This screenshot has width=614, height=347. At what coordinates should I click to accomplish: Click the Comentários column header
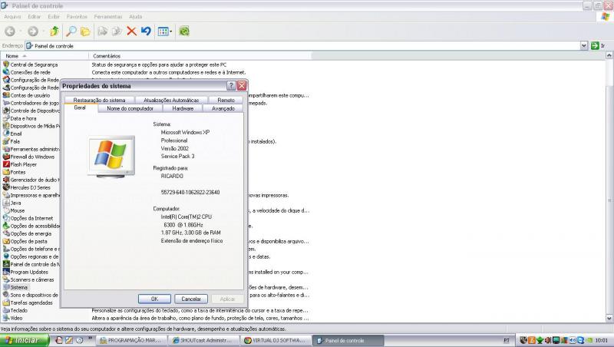point(200,56)
